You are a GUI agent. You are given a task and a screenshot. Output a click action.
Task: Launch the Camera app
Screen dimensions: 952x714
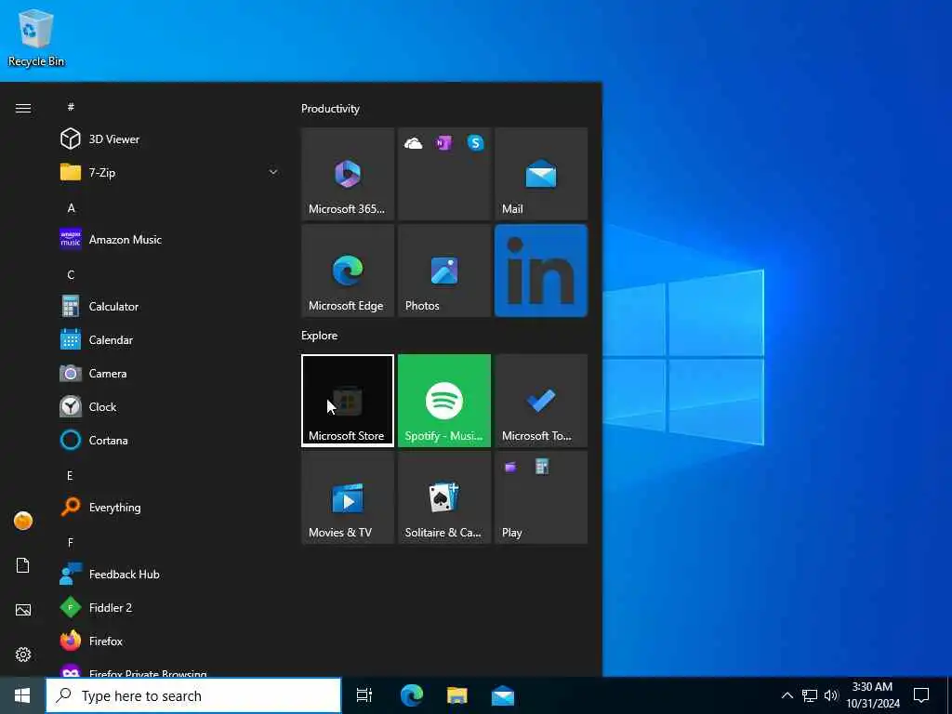[x=167, y=373]
